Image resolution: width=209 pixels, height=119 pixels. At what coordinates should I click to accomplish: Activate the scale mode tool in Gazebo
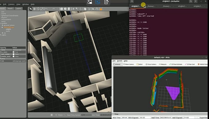click(x=42, y=9)
